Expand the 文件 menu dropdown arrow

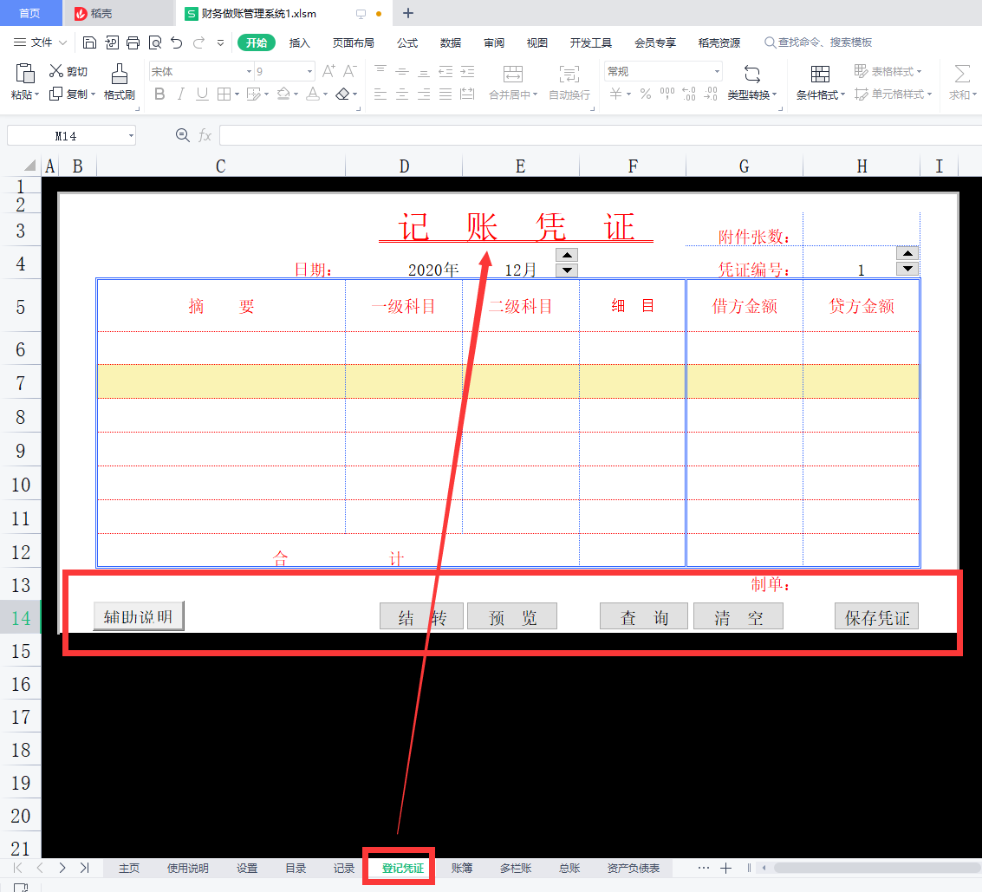(62, 42)
